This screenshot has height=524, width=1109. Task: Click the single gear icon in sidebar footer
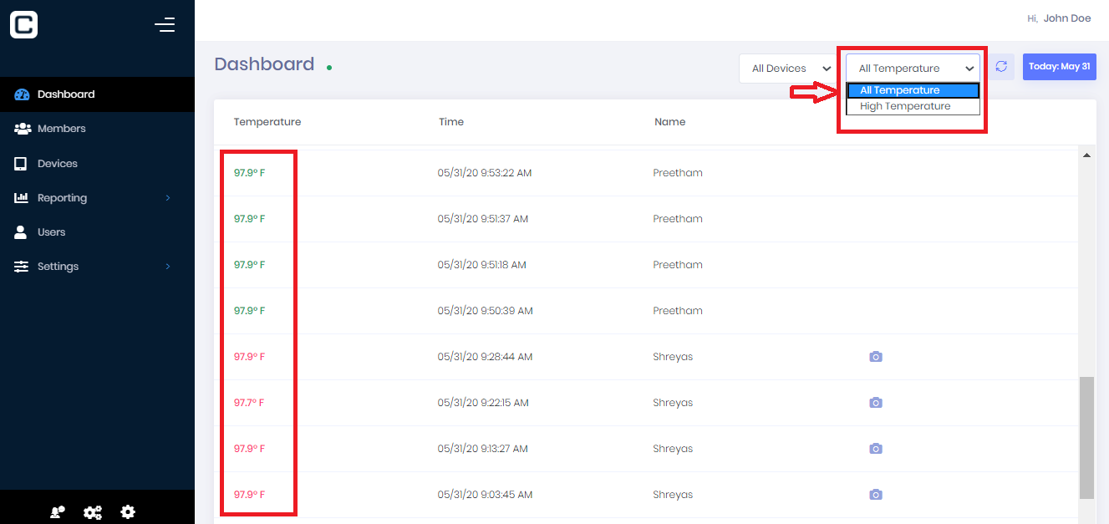click(x=128, y=512)
